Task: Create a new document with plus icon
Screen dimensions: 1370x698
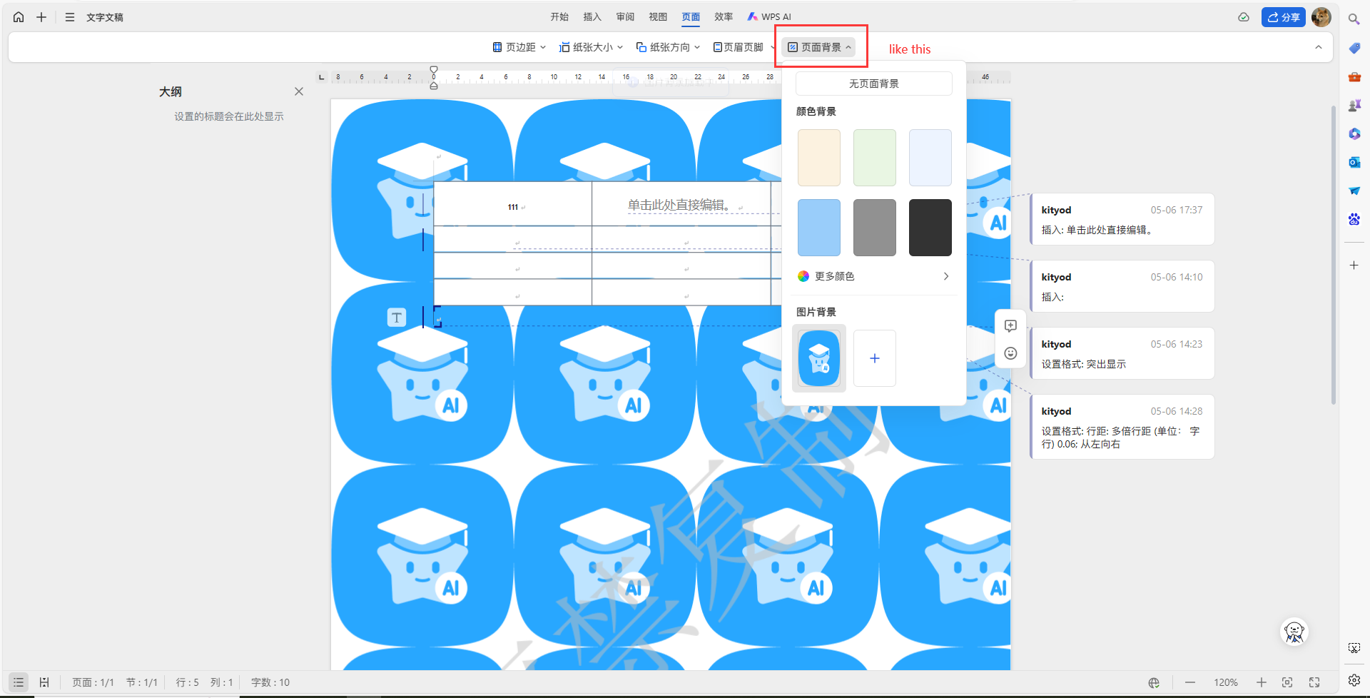Action: [41, 17]
